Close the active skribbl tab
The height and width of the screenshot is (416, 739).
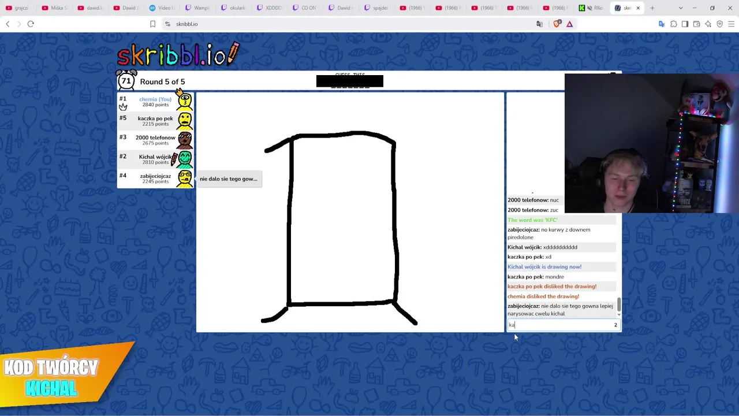pyautogui.click(x=638, y=8)
